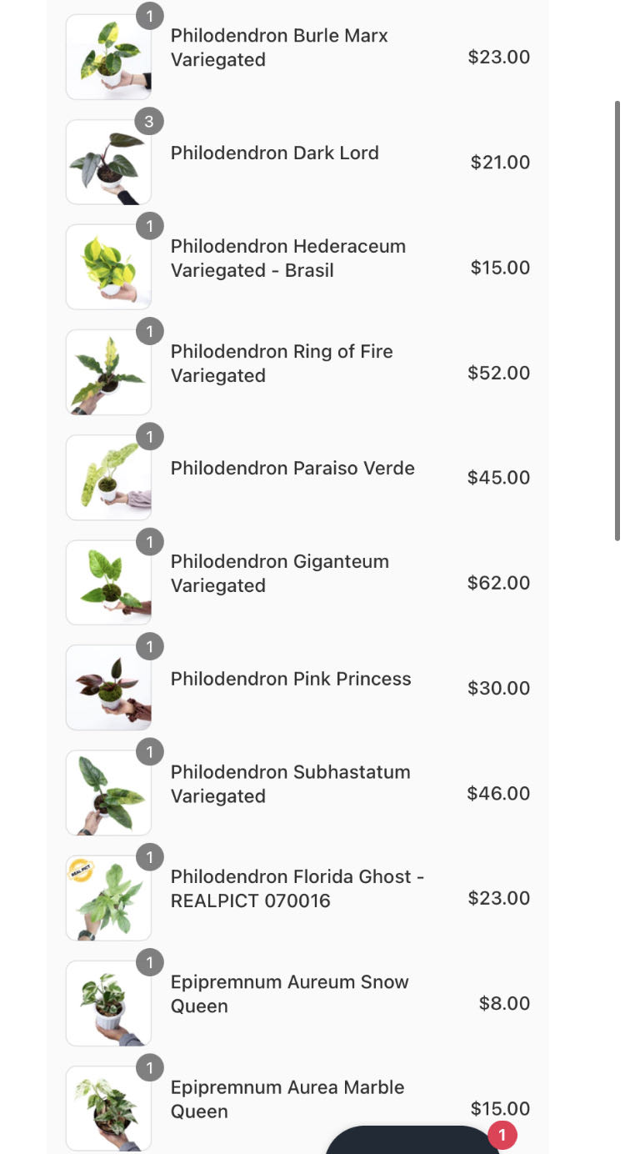Click the Philodendron Hederaceum Brasil thumbnail
Viewport: 625px width, 1154px height.
[108, 268]
